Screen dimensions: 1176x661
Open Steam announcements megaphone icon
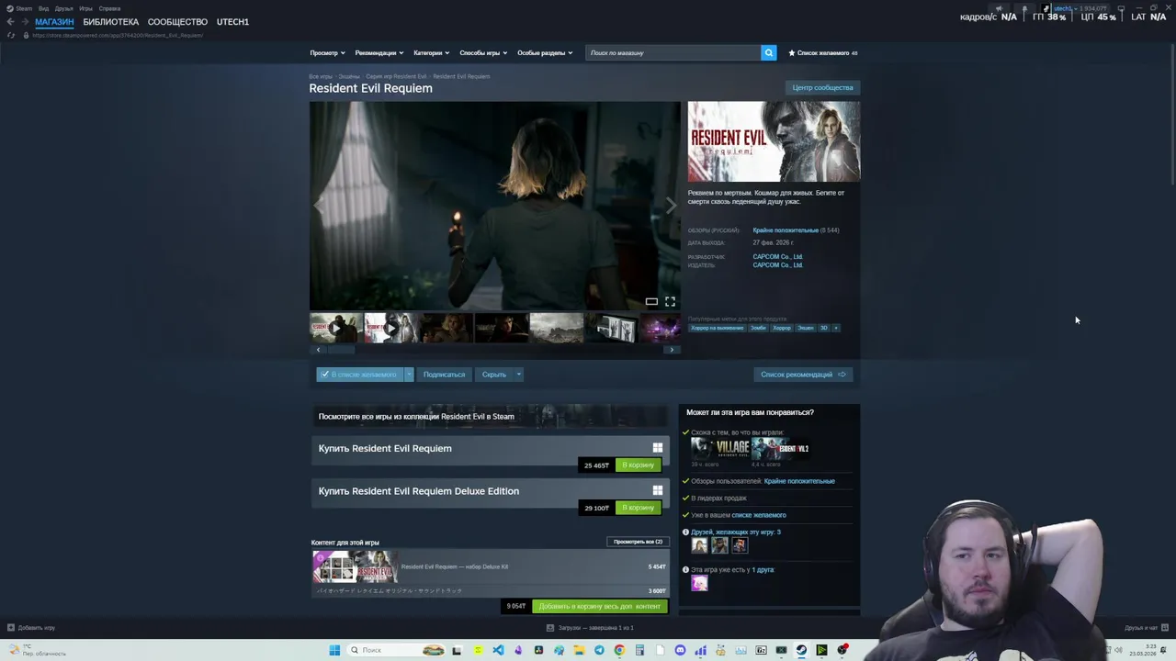(999, 8)
